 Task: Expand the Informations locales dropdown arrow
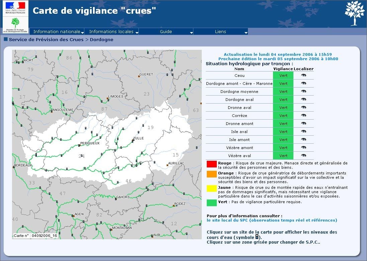tap(136, 32)
